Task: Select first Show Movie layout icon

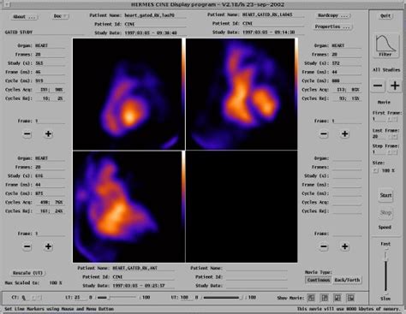Action: (x=311, y=298)
